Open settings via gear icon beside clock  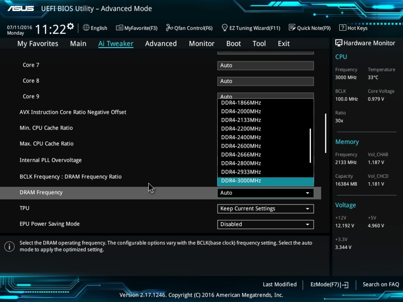point(70,26)
